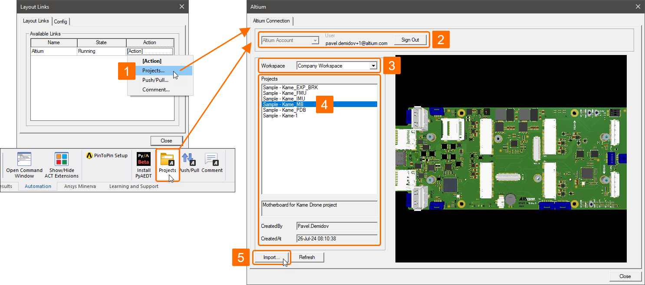The image size is (645, 285).
Task: Select project Sample - Kame-1
Action: tap(319, 116)
